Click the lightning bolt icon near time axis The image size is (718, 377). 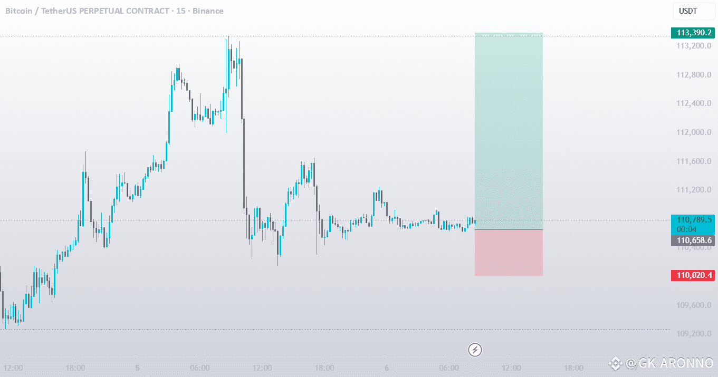pyautogui.click(x=475, y=349)
